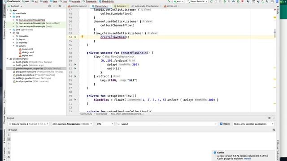Open Build Variants side tool window
This screenshot has width=287, height=161.
coord(4,136)
